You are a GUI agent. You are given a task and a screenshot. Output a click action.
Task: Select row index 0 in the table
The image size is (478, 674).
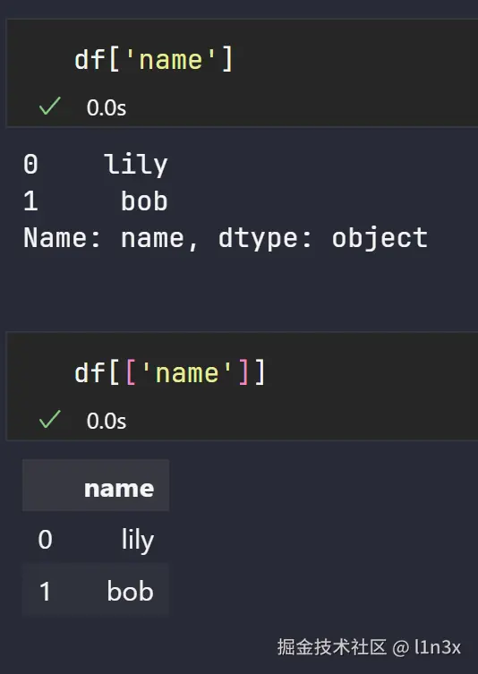coord(45,540)
